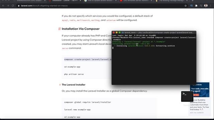The height and width of the screenshot is (120, 214).
Task: Open the Buildkite ad banner image
Action: [x=200, y=90]
